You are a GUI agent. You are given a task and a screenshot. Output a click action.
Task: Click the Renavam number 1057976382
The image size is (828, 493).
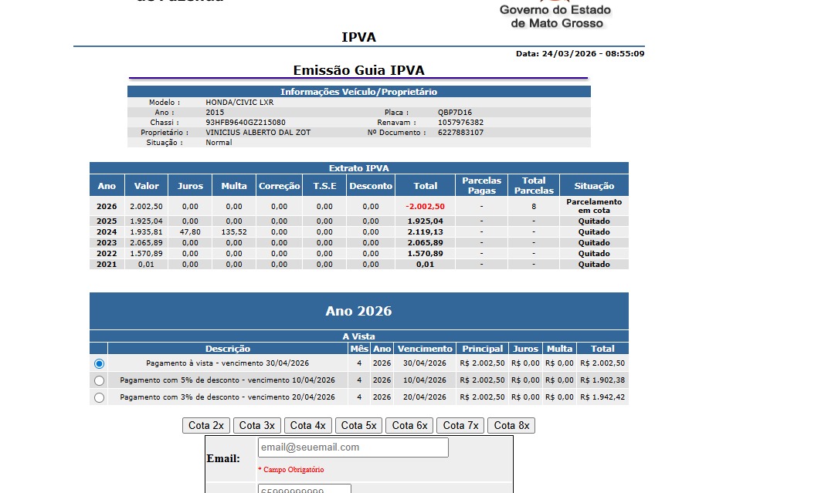point(460,123)
